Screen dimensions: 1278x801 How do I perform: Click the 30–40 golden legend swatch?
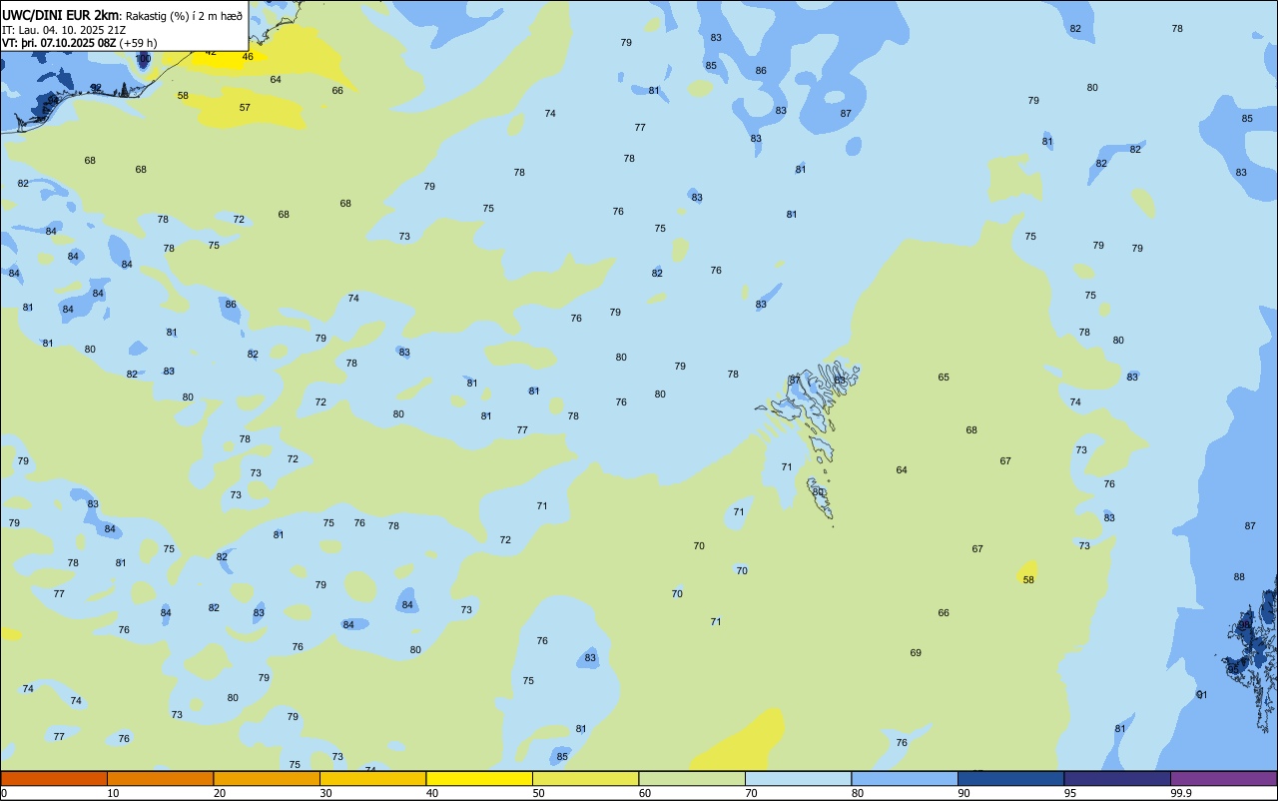click(x=372, y=778)
